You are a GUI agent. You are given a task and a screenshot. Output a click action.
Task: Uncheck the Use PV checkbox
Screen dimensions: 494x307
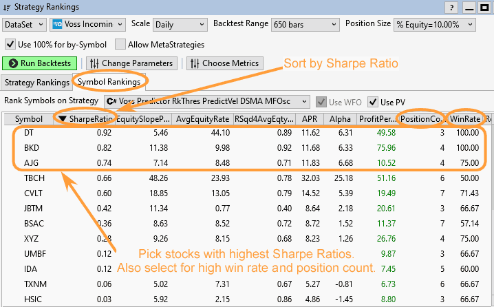coord(372,102)
